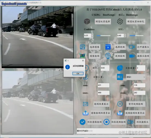Close the success message dialog
Image resolution: width=151 pixels, height=138 pixels.
pos(83,61)
